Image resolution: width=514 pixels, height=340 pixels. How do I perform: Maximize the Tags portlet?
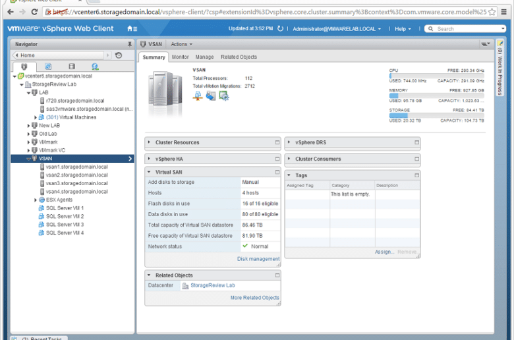click(x=416, y=175)
